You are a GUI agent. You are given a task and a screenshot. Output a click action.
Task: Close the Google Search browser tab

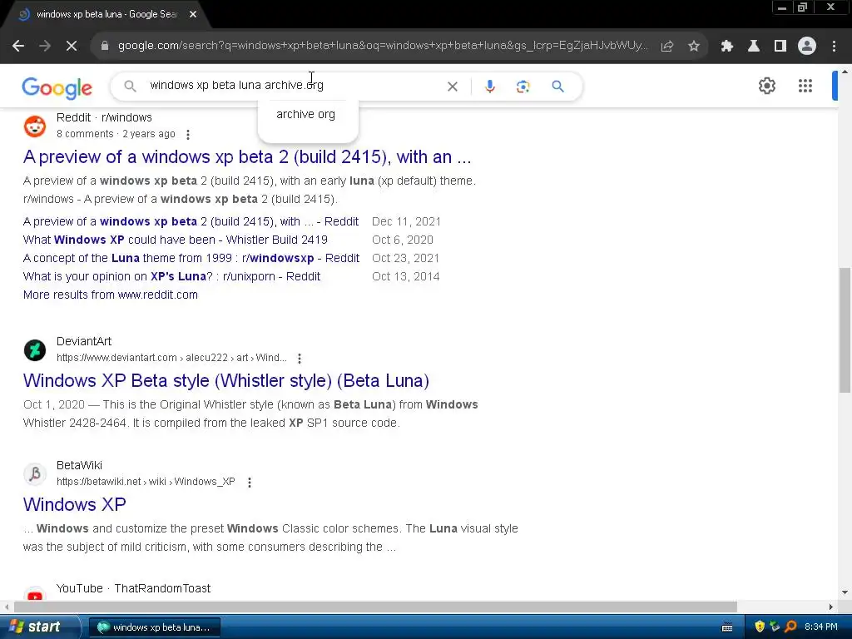point(193,14)
